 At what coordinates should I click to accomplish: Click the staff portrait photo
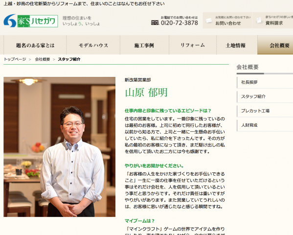59,147
